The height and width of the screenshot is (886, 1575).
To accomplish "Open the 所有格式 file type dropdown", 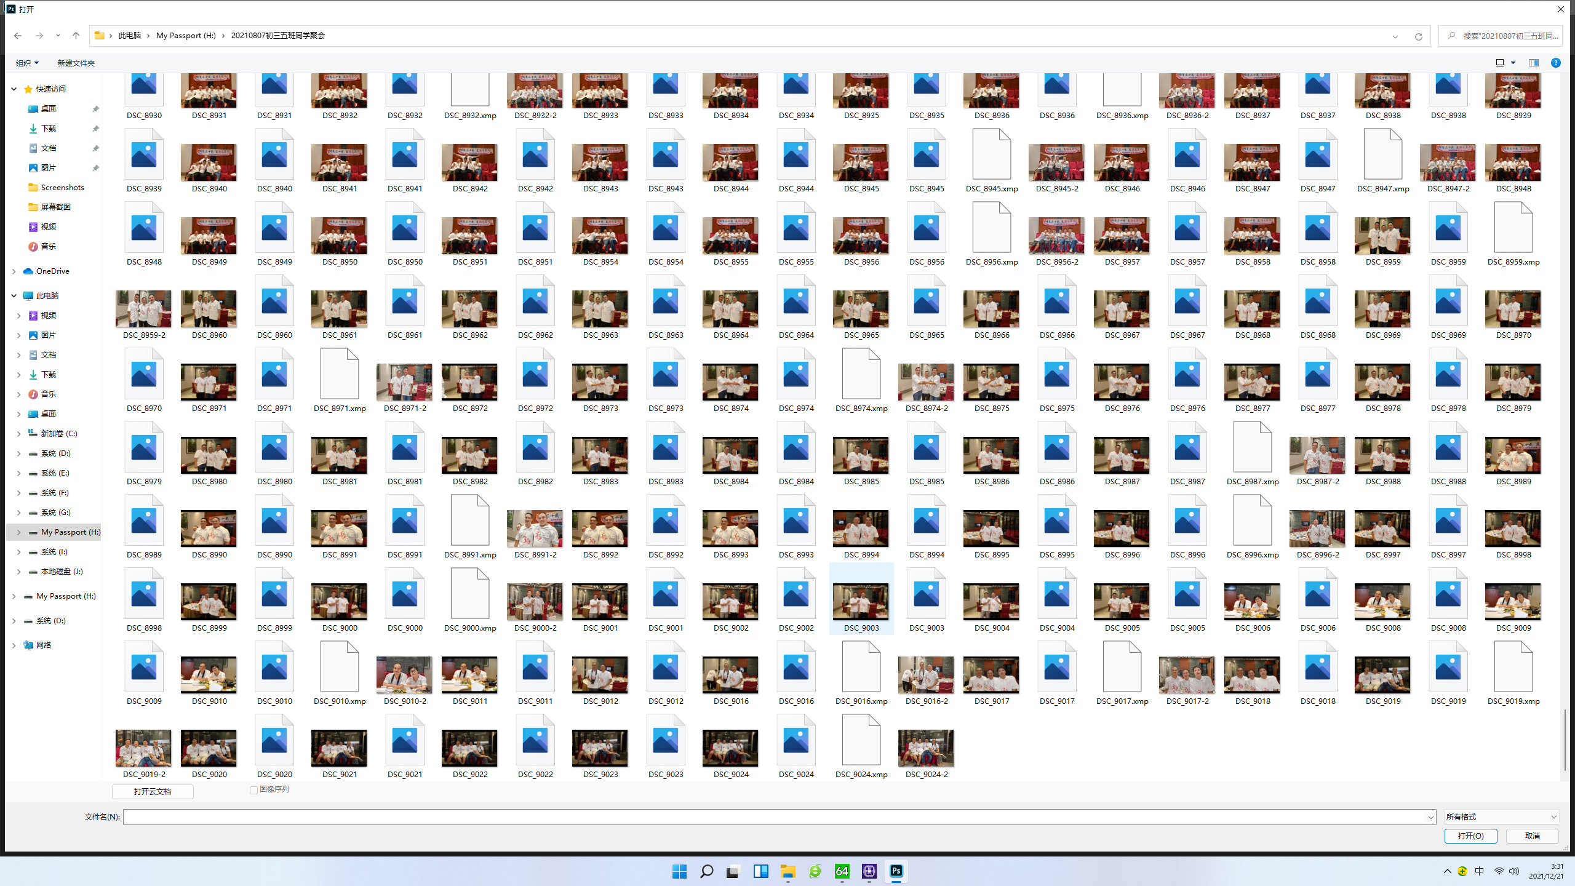I will (1501, 817).
